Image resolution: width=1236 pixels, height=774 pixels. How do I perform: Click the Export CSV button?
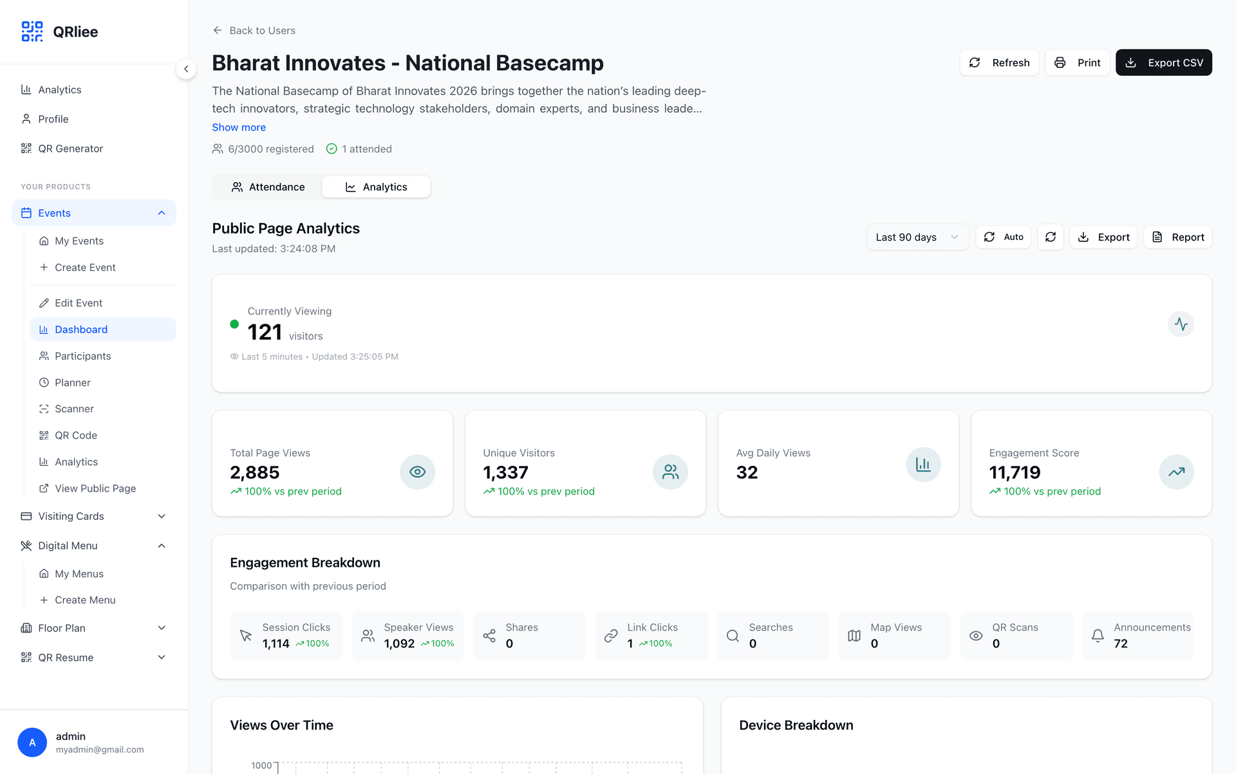pos(1163,63)
